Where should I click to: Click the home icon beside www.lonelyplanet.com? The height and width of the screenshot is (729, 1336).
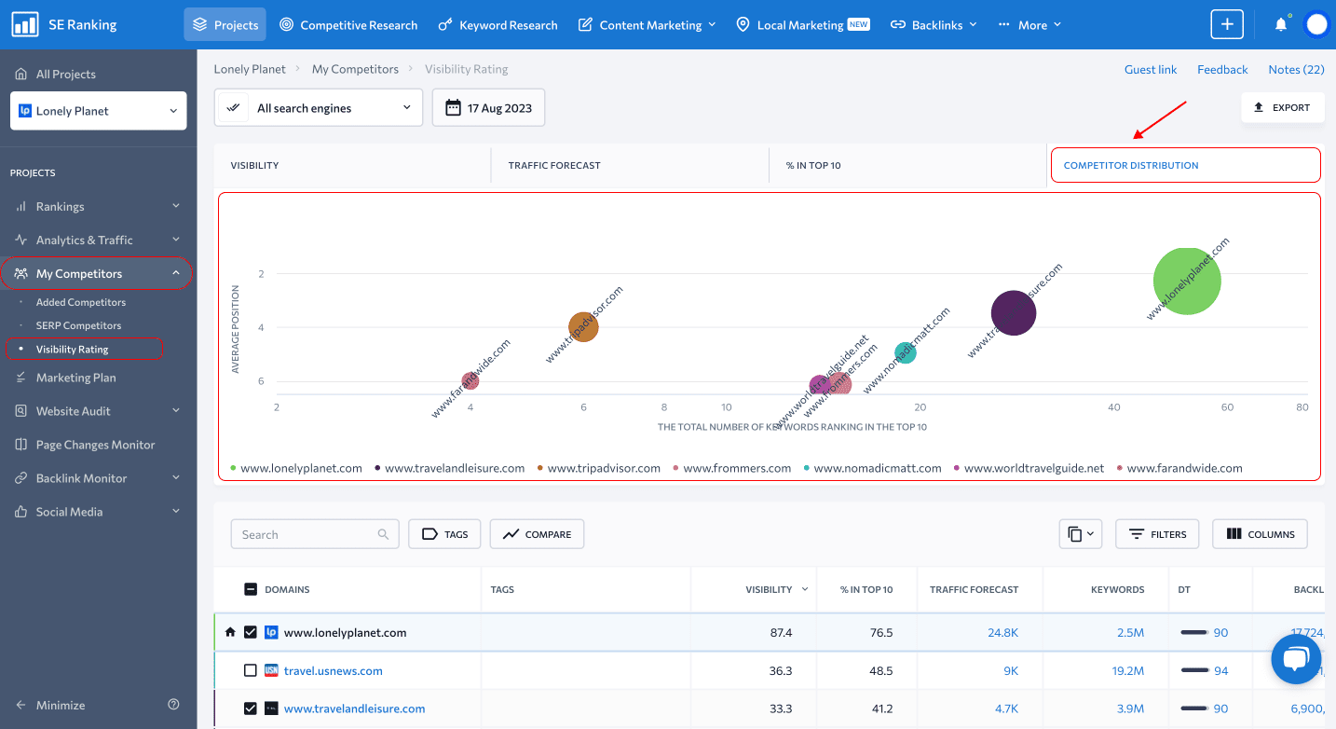[x=230, y=632]
